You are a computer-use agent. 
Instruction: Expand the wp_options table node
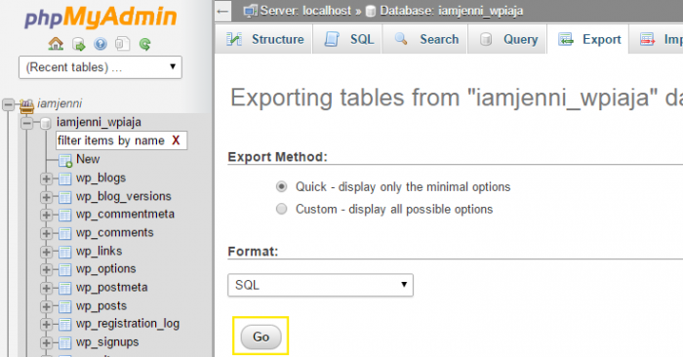pos(46,270)
